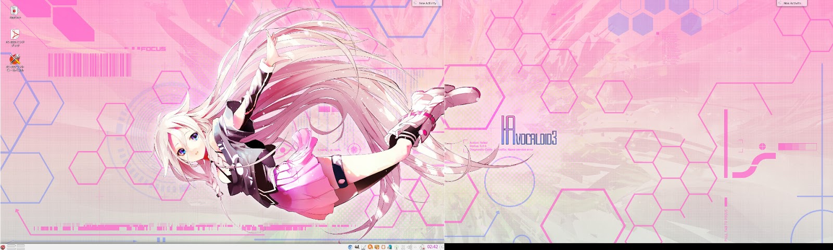
Task: Expand hidden tray icons arrow
Action: [415, 247]
